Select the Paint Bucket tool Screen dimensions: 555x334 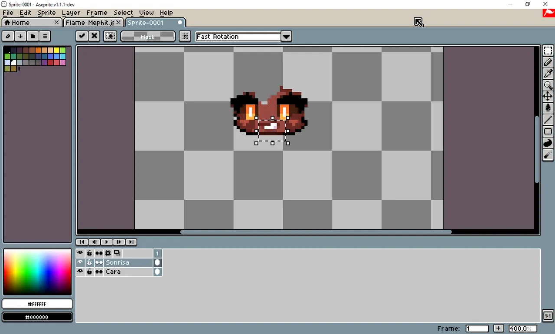(x=548, y=108)
